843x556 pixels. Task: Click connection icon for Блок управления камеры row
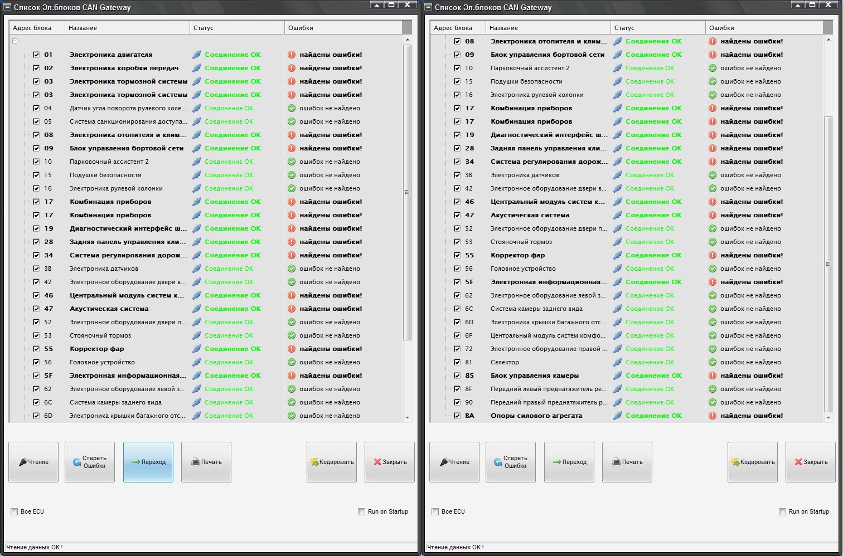pos(618,375)
